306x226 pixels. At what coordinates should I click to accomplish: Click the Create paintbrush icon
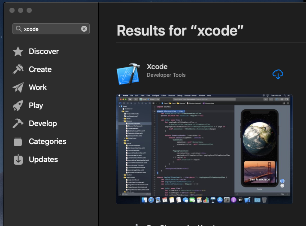tap(18, 69)
